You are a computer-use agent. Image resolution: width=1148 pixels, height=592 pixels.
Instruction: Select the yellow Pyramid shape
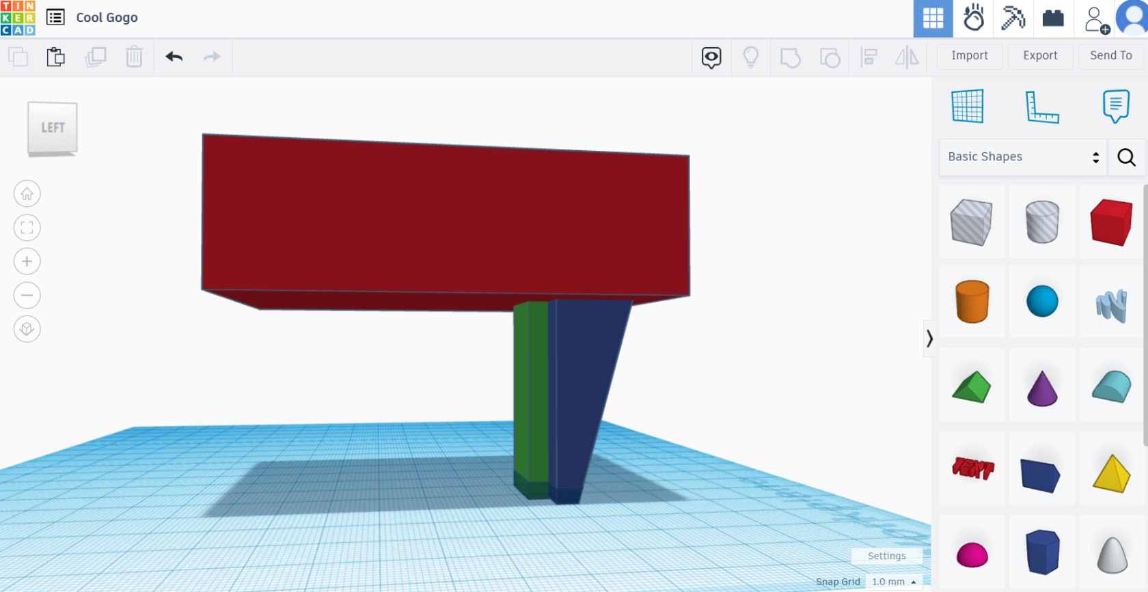coord(1112,473)
